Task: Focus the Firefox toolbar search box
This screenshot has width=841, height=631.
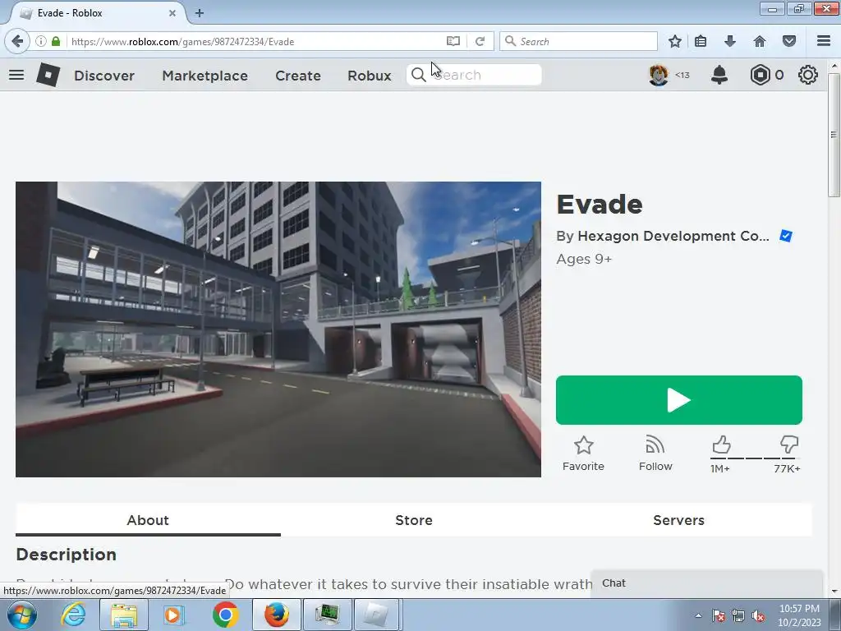Action: click(578, 41)
